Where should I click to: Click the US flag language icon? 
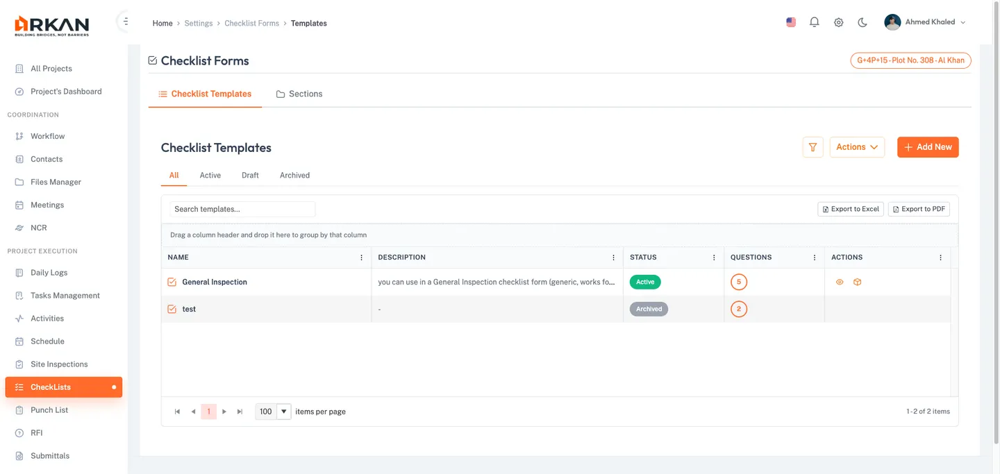click(791, 22)
